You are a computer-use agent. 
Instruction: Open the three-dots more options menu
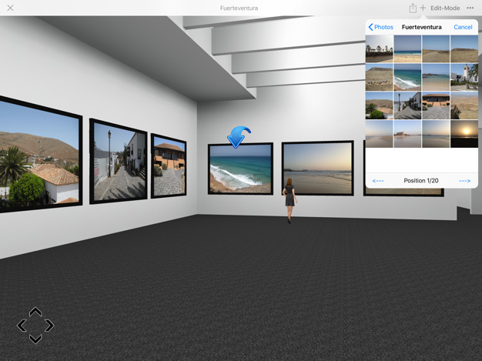point(470,8)
